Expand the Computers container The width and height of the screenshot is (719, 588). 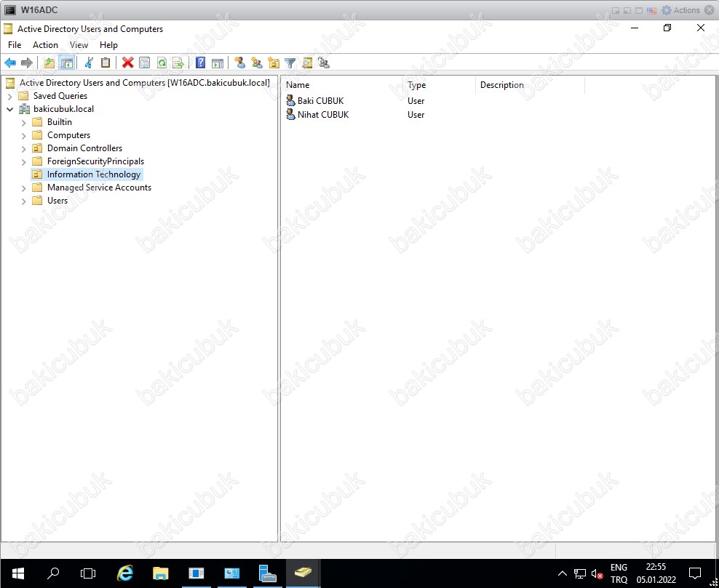tap(24, 135)
